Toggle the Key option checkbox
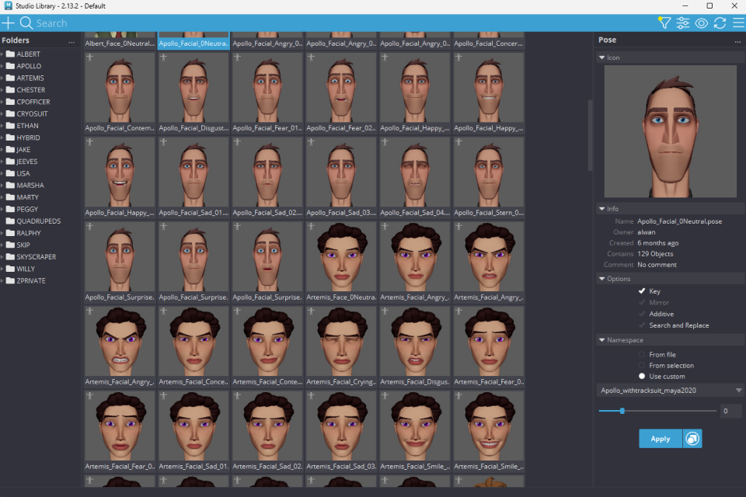Image resolution: width=746 pixels, height=497 pixels. (x=642, y=291)
